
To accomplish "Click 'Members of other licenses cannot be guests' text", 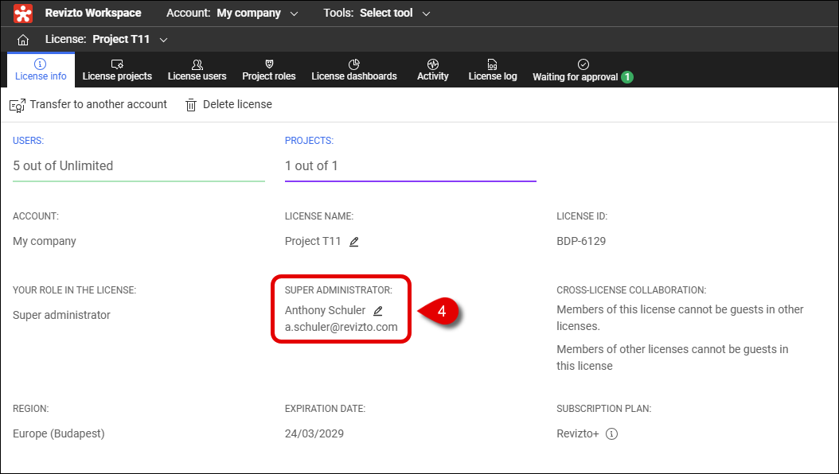I will pyautogui.click(x=673, y=358).
